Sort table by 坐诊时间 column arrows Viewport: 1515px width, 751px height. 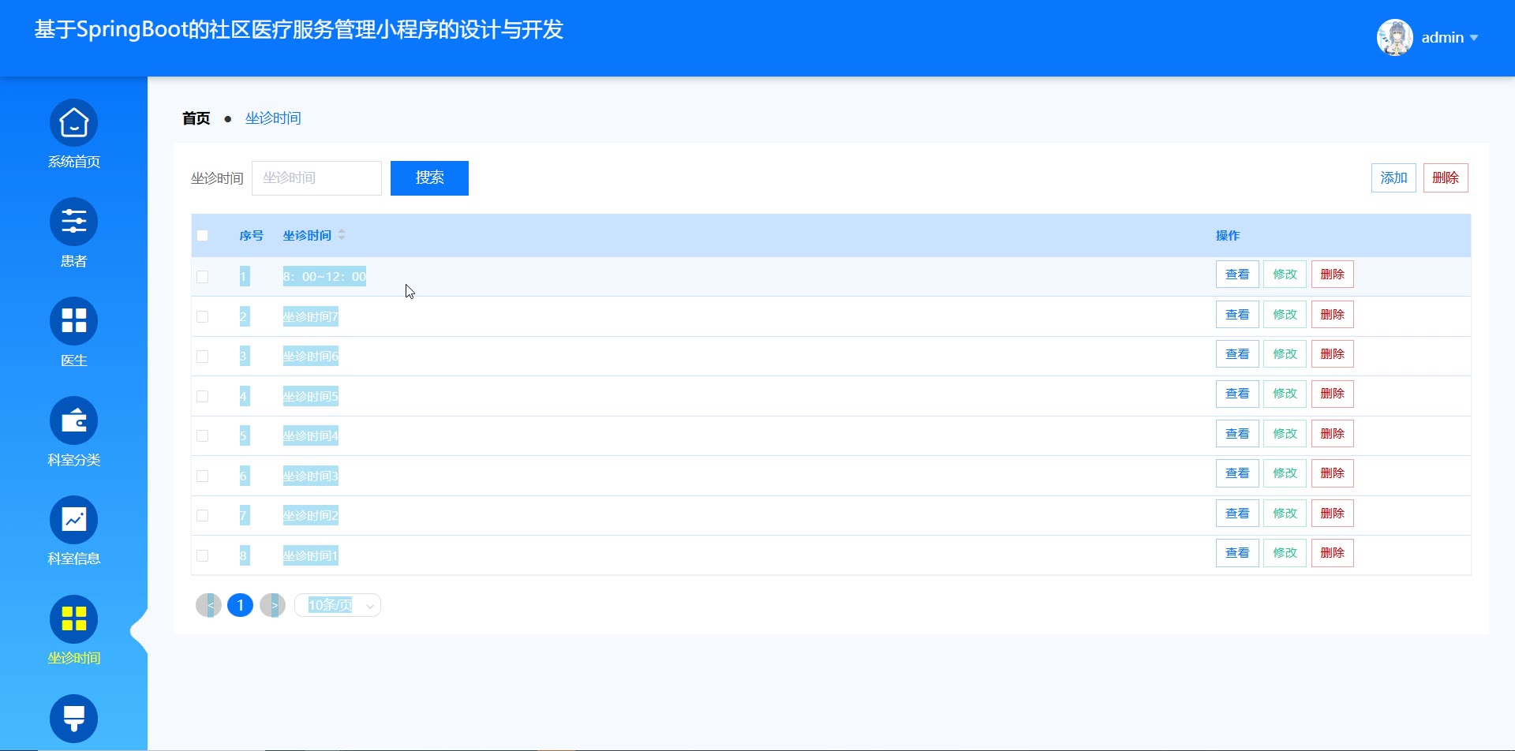coord(342,235)
